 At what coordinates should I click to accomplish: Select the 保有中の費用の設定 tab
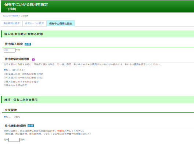coord(61,23)
